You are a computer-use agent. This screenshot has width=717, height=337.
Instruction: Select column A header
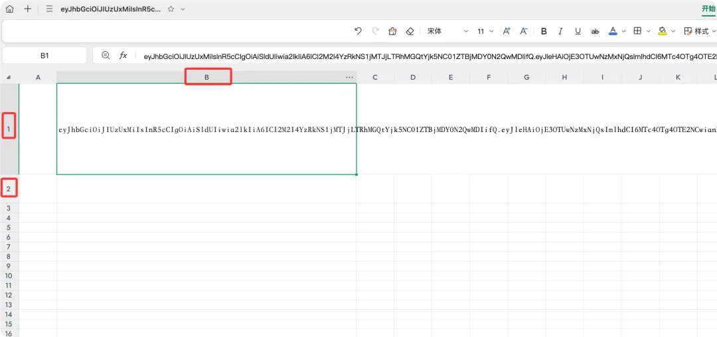38,78
